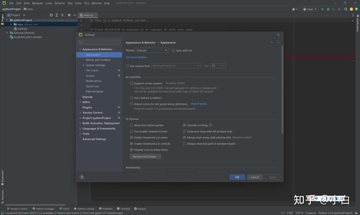
Task: Click the UTF-8 encoding in status bar
Action: pos(299,213)
